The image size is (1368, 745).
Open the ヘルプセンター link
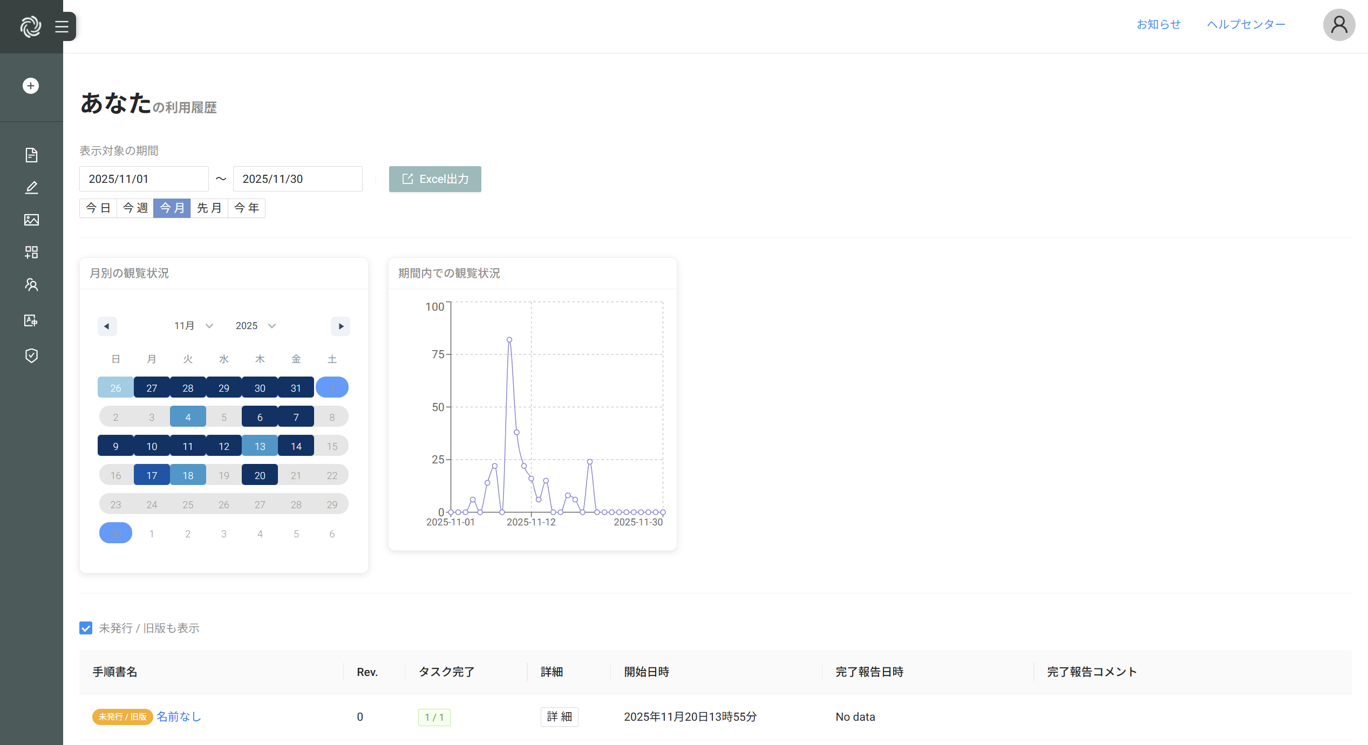1246,24
